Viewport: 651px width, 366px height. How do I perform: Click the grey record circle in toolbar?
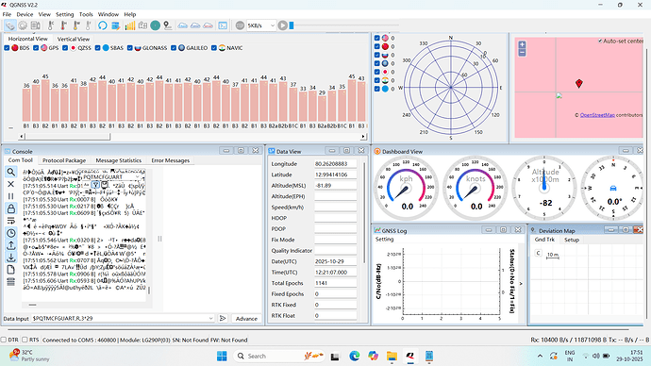coord(240,25)
